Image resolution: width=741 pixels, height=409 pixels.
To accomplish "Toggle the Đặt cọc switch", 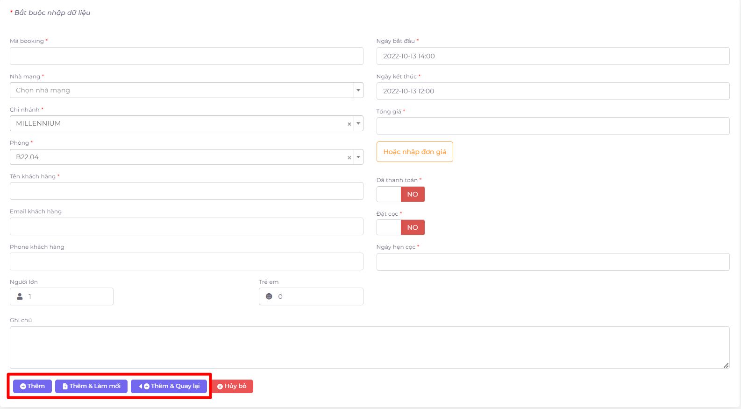I will click(x=400, y=227).
